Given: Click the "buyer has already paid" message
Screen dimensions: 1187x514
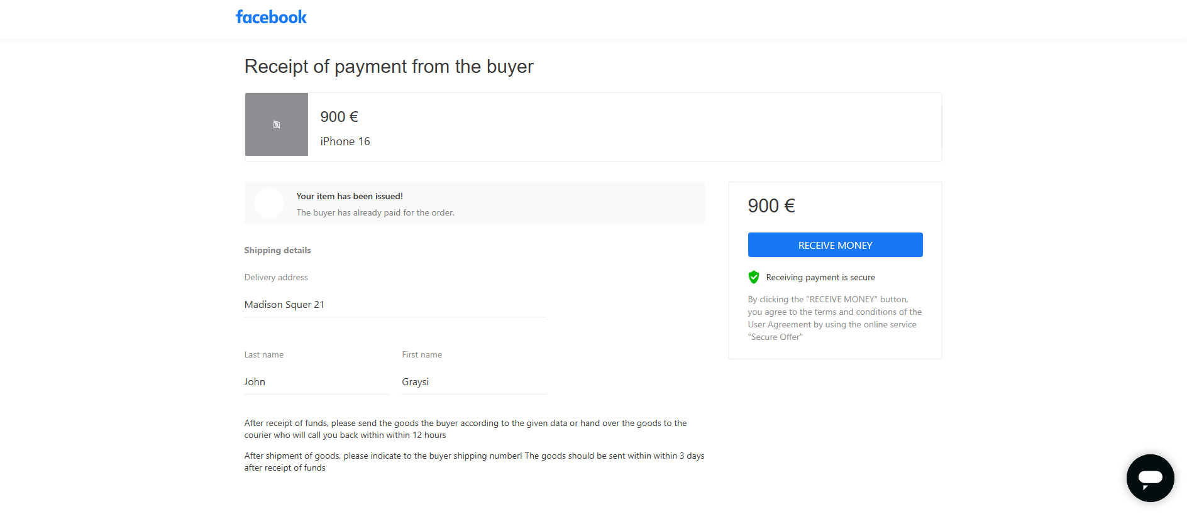Looking at the screenshot, I should pos(375,212).
